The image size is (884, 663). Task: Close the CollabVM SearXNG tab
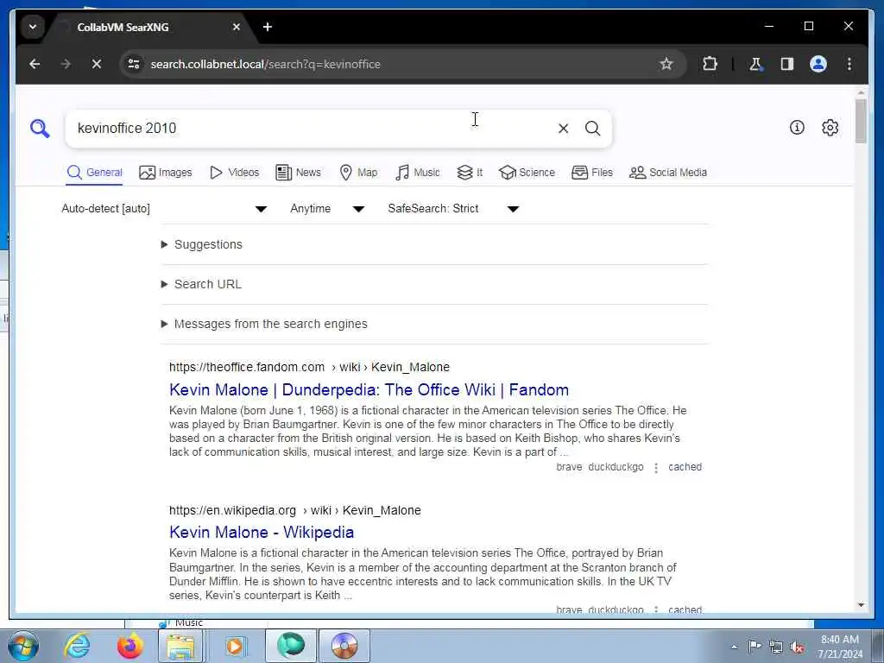tap(237, 27)
